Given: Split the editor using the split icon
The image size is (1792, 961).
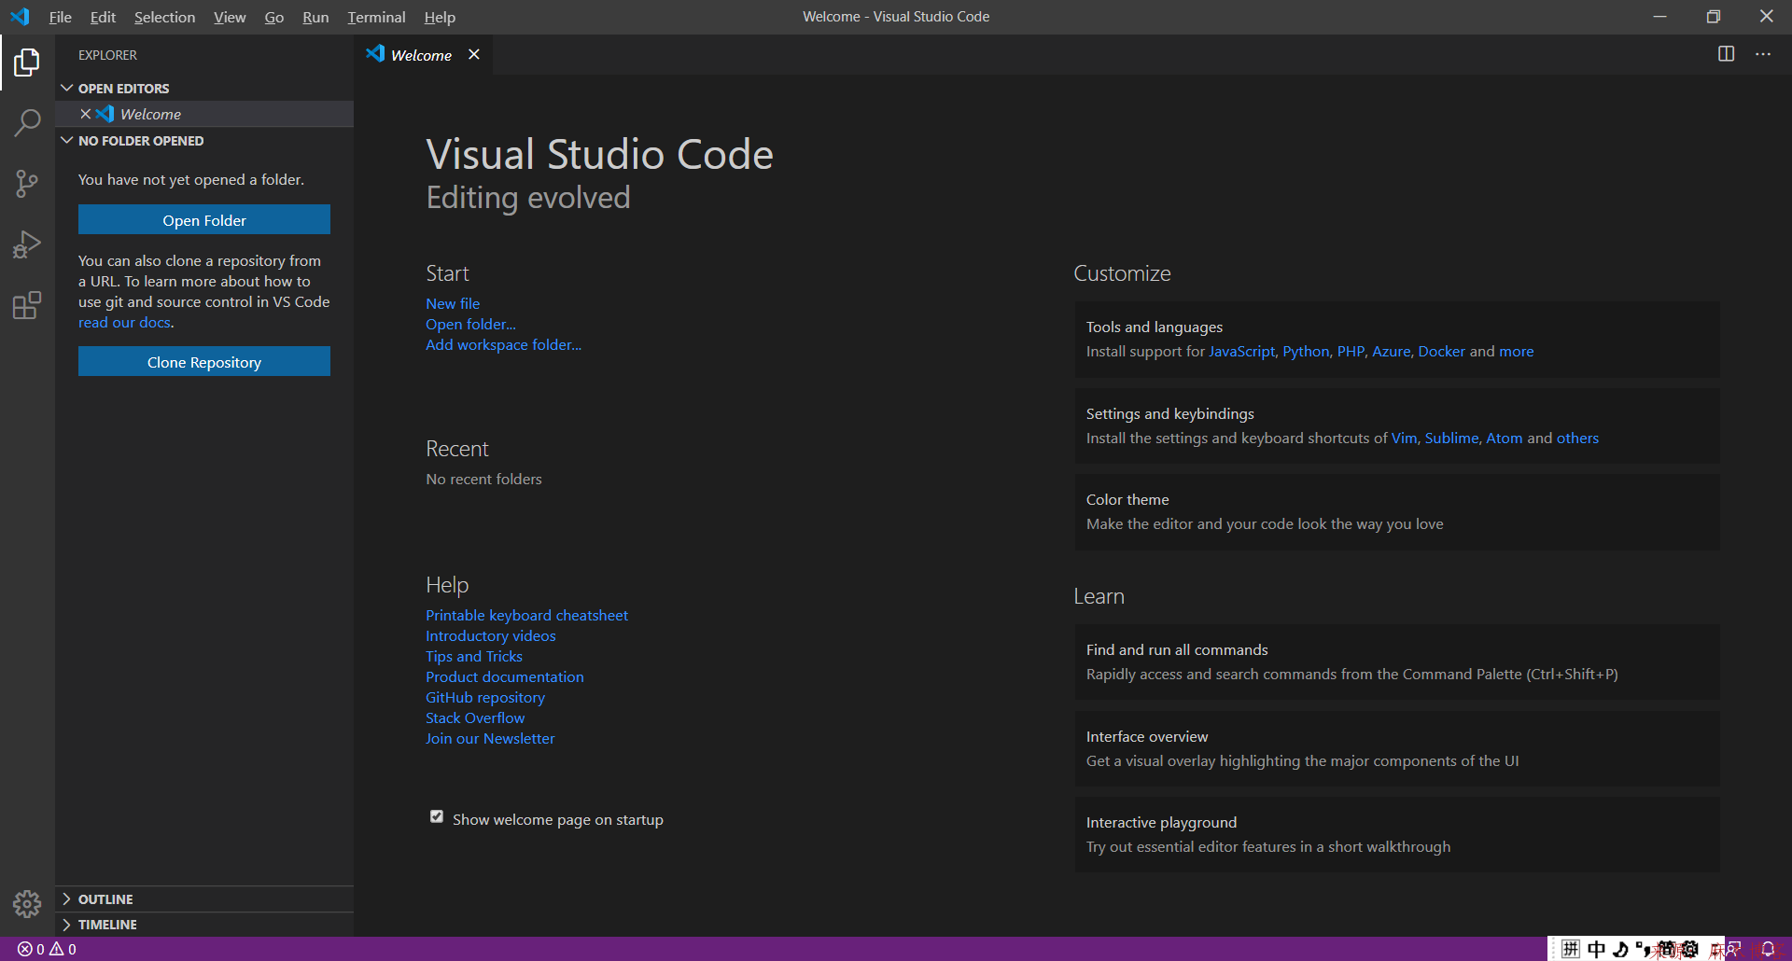Looking at the screenshot, I should (x=1726, y=53).
